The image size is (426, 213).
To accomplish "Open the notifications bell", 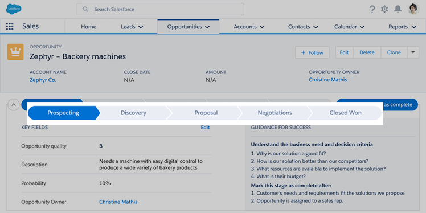I will [x=398, y=9].
